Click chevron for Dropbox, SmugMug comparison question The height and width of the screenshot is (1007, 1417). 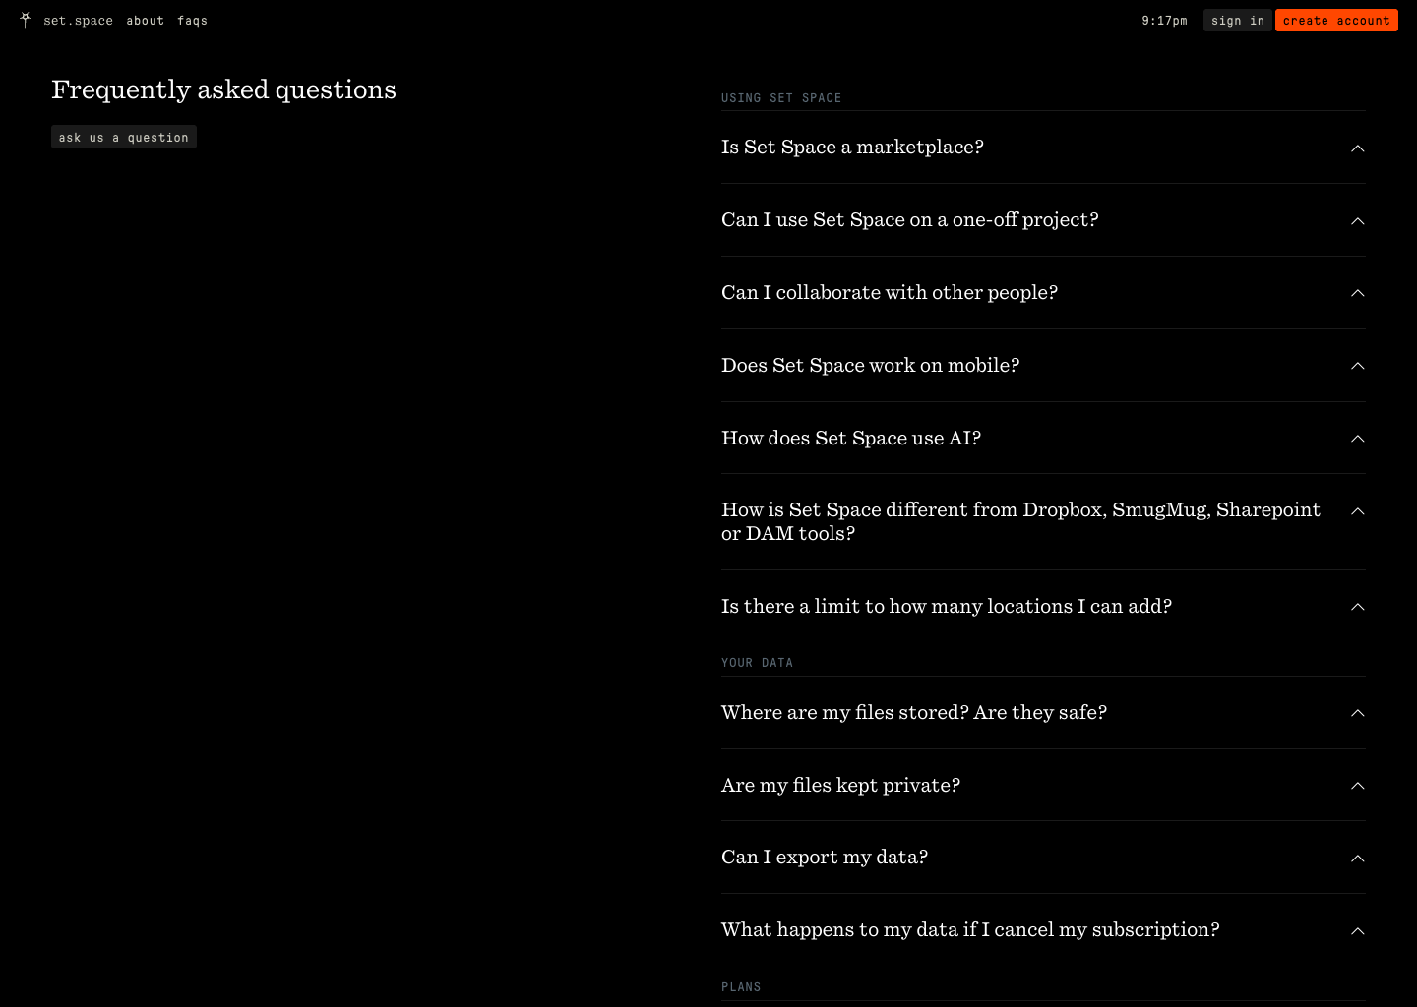(1357, 511)
